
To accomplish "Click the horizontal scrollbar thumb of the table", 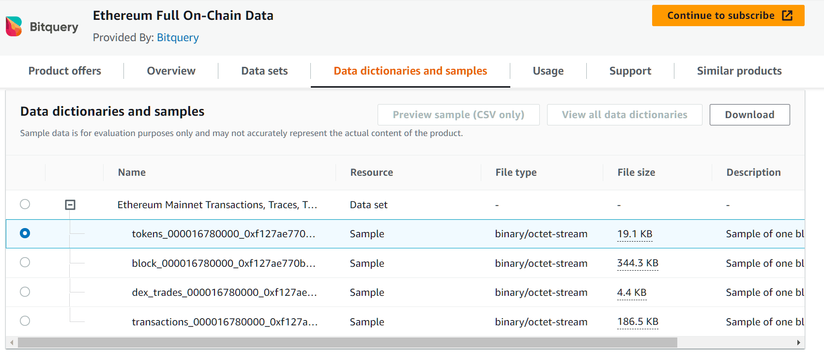I will tap(347, 342).
